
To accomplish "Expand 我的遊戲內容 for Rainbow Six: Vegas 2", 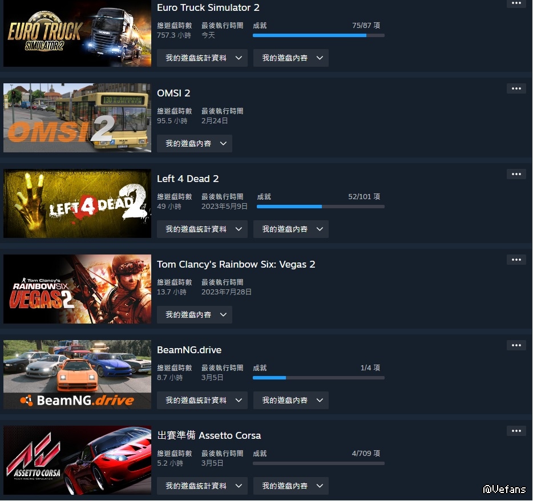I will [x=195, y=315].
